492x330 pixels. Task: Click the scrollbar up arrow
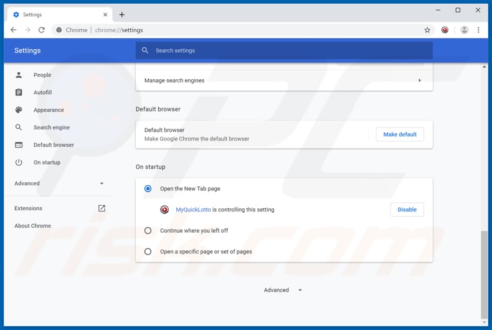(485, 67)
